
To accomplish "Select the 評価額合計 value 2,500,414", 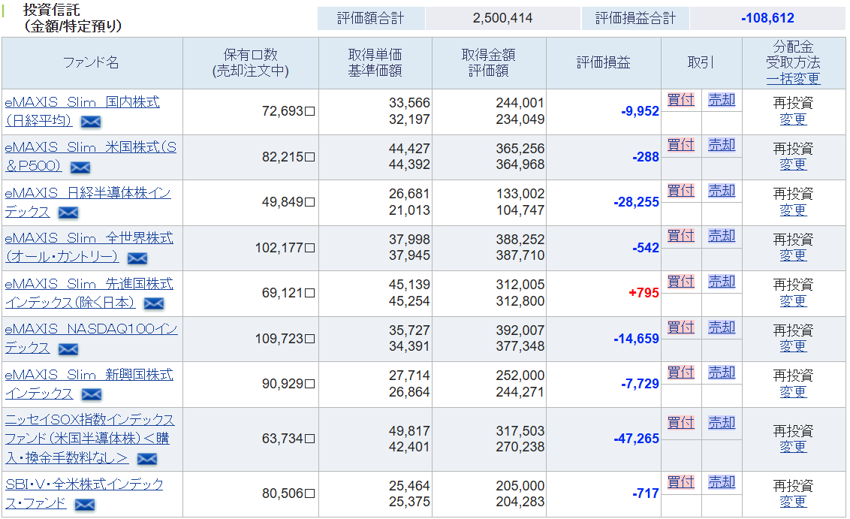I will click(x=502, y=18).
